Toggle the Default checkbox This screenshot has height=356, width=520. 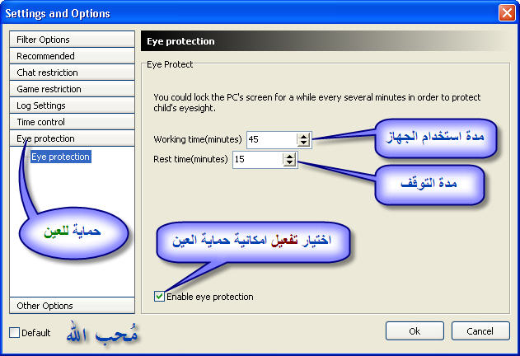pyautogui.click(x=15, y=333)
